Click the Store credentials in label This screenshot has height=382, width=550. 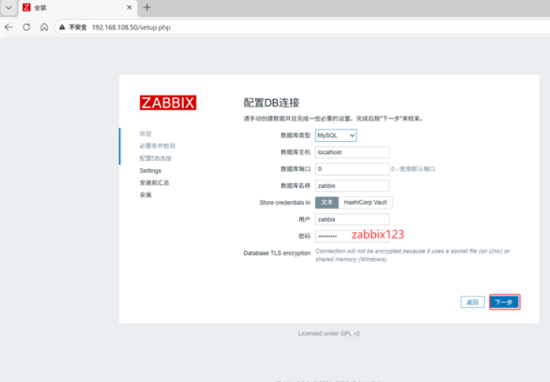(x=285, y=203)
